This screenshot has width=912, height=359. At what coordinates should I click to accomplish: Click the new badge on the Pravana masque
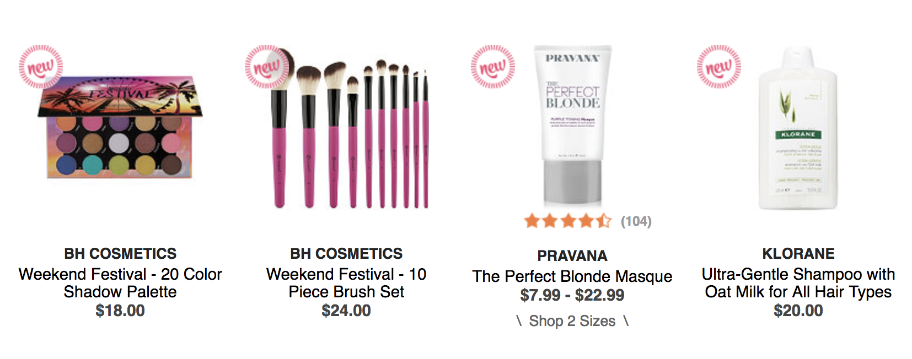tap(493, 67)
